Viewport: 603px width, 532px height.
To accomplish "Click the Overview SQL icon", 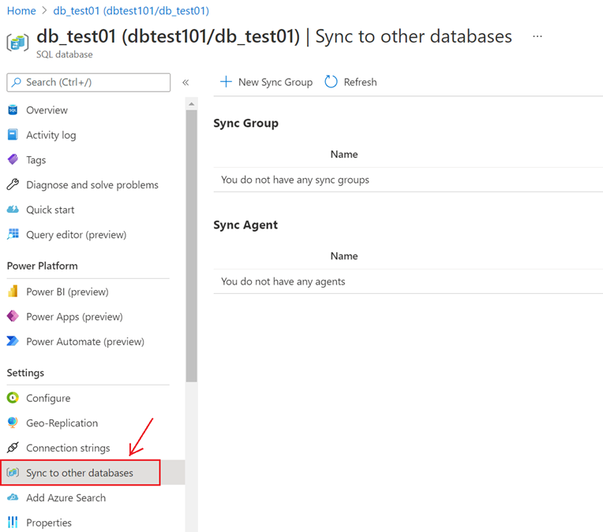I will pyautogui.click(x=13, y=110).
